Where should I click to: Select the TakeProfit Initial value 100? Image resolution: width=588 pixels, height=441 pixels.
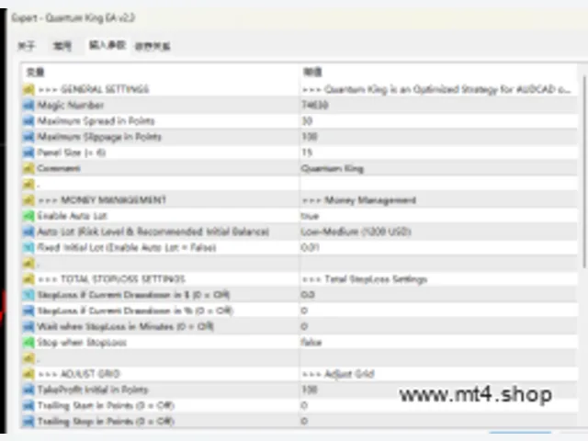pyautogui.click(x=310, y=390)
